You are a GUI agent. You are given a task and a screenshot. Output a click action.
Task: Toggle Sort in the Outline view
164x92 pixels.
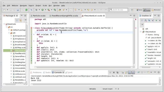click(x=146, y=20)
